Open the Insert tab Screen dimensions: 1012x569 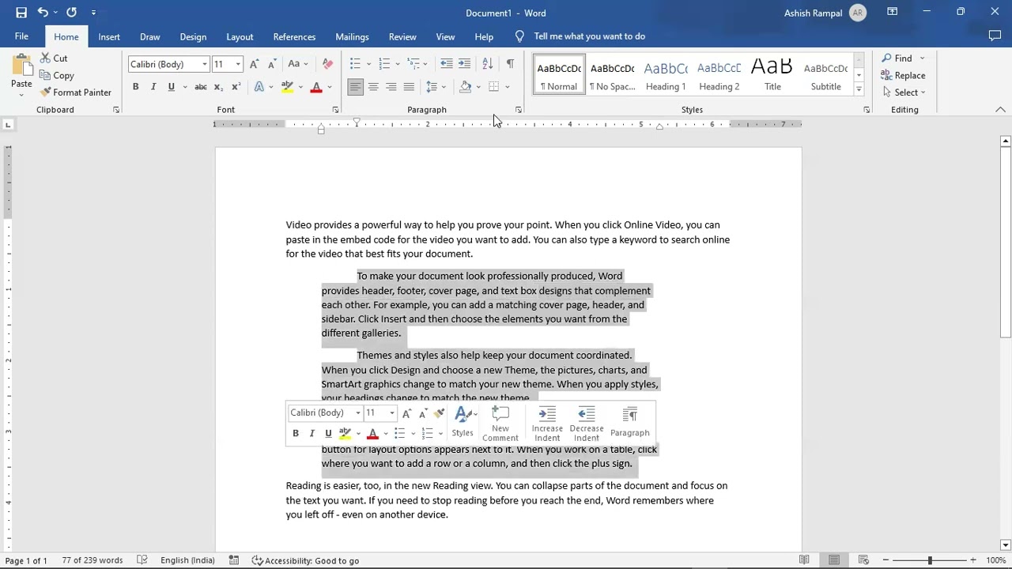[x=109, y=36]
